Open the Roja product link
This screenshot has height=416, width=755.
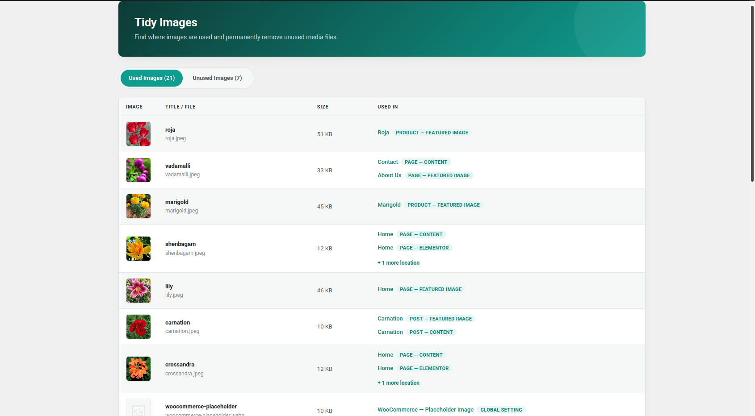[x=383, y=133]
